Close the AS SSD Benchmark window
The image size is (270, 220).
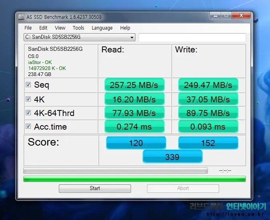pos(241,16)
